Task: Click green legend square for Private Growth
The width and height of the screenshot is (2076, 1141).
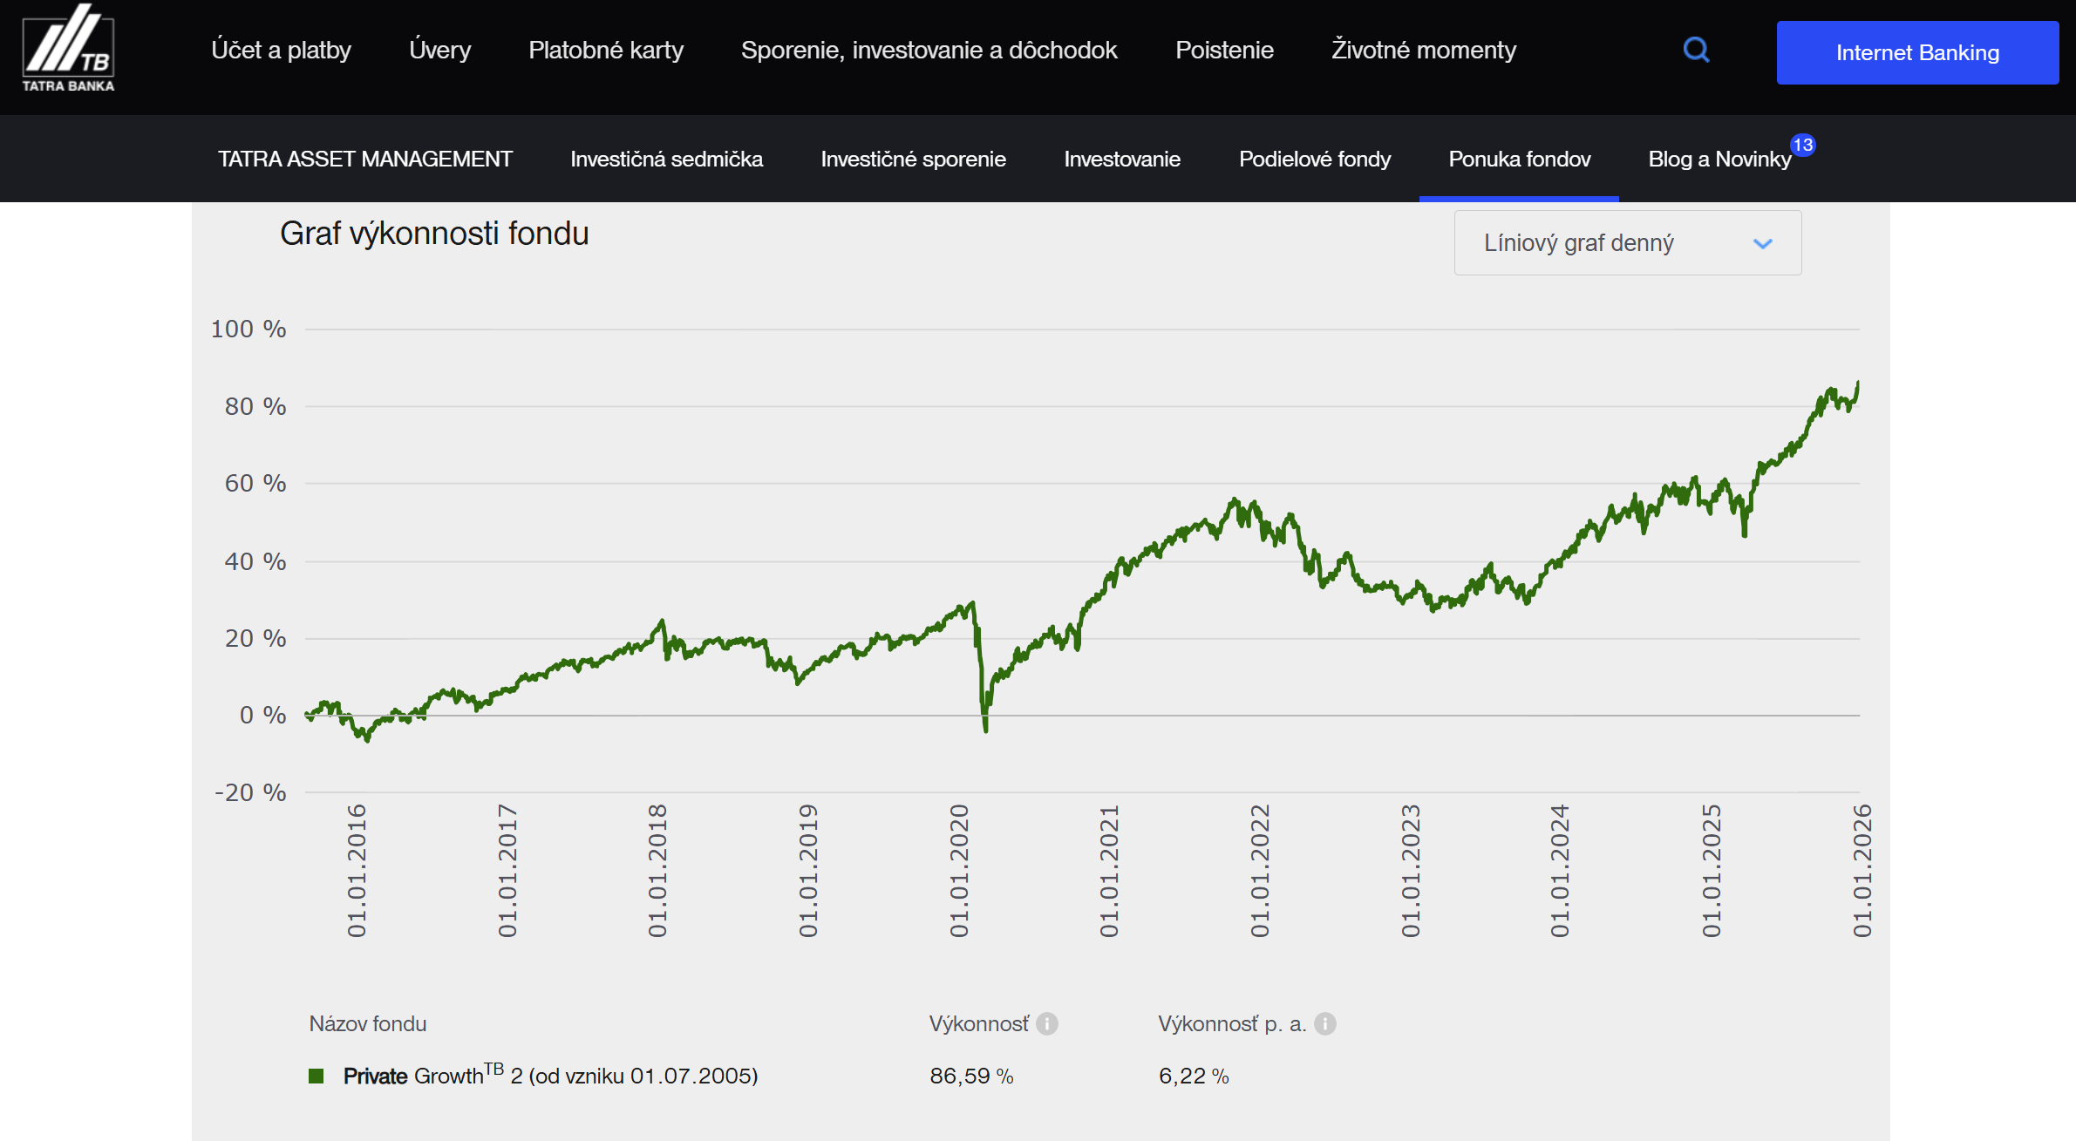Action: [317, 1076]
